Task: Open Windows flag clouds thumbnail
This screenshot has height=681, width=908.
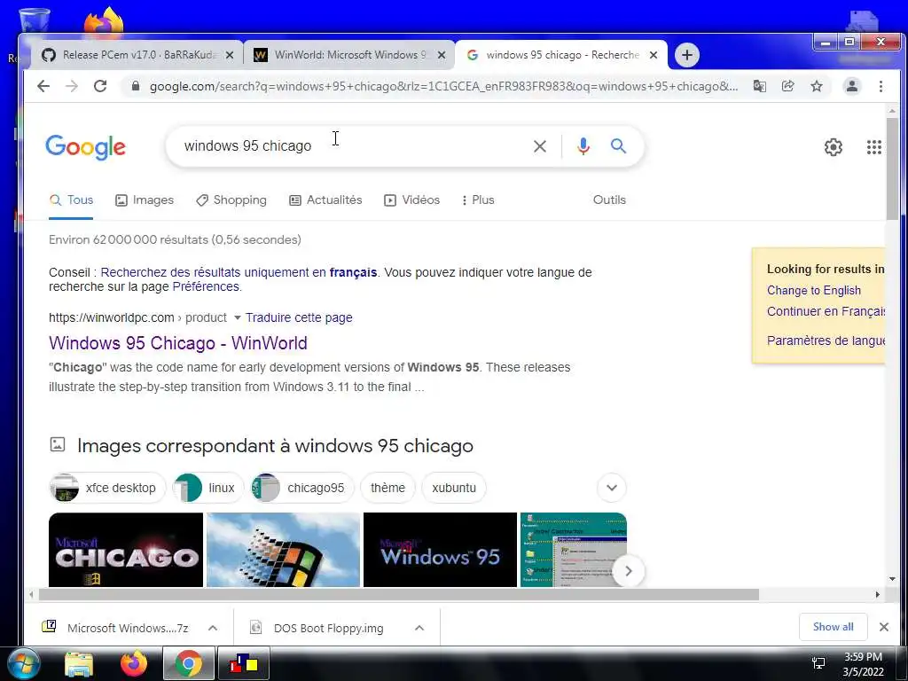Action: tap(283, 550)
